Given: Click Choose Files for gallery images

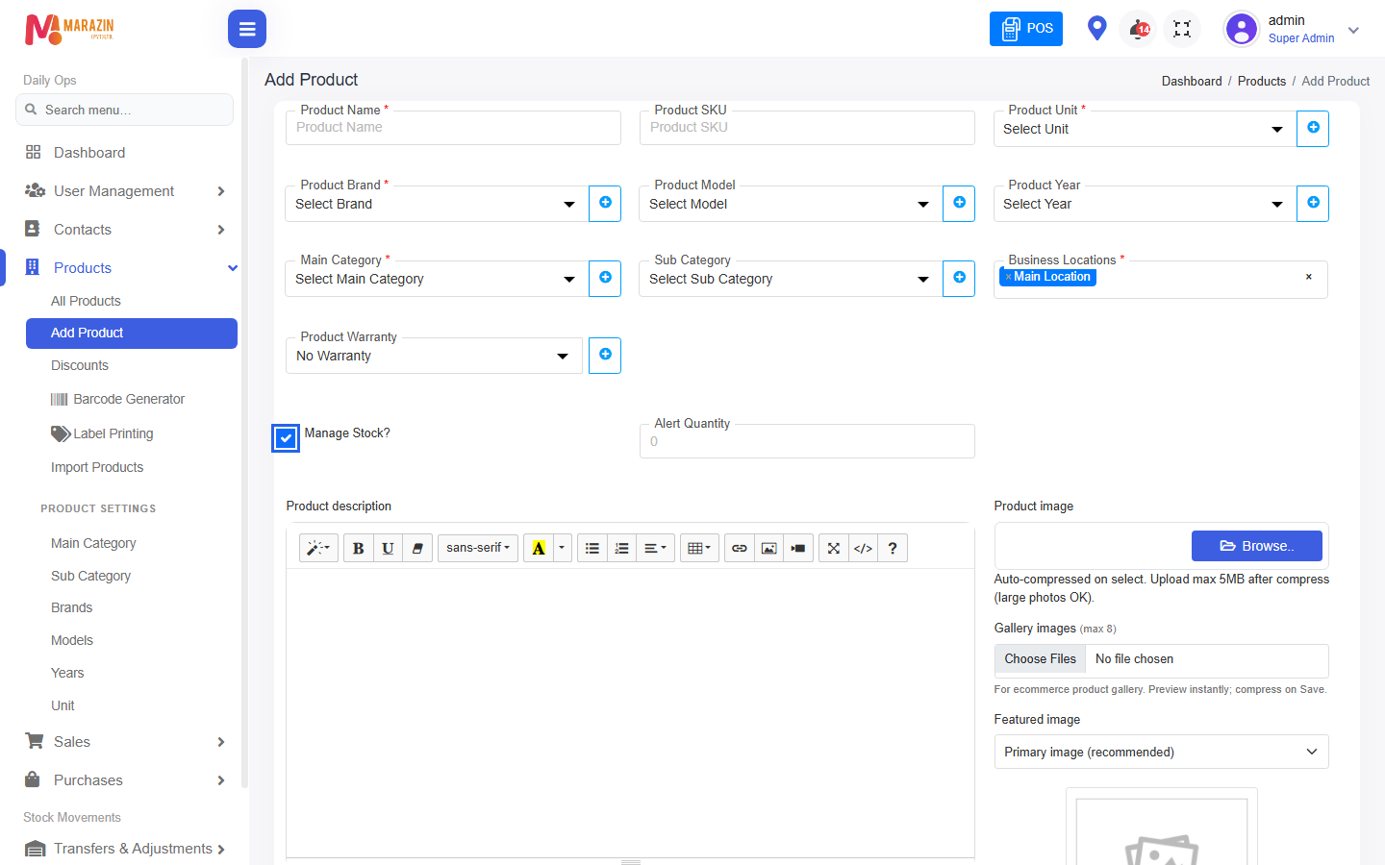Looking at the screenshot, I should tap(1041, 659).
